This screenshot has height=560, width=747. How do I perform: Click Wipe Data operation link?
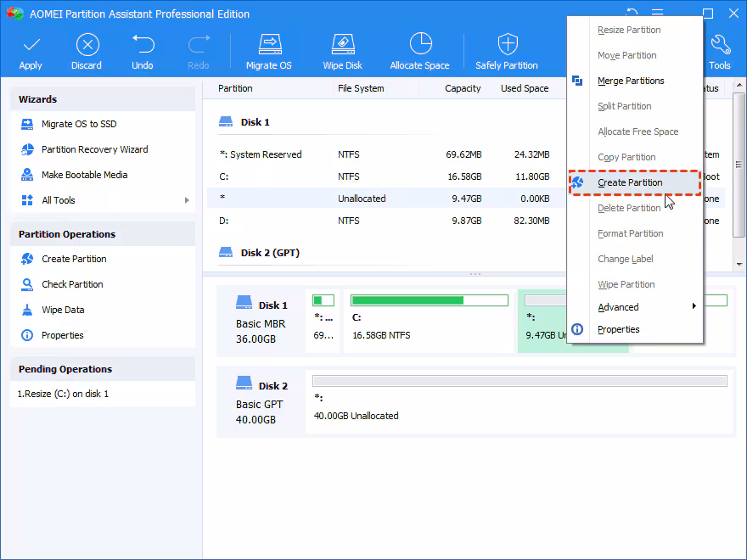pos(63,310)
